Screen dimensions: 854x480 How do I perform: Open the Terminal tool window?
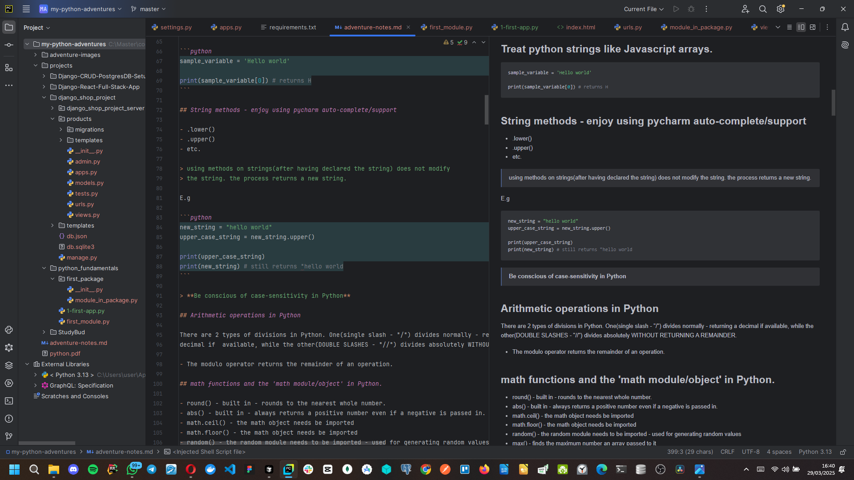click(x=8, y=401)
